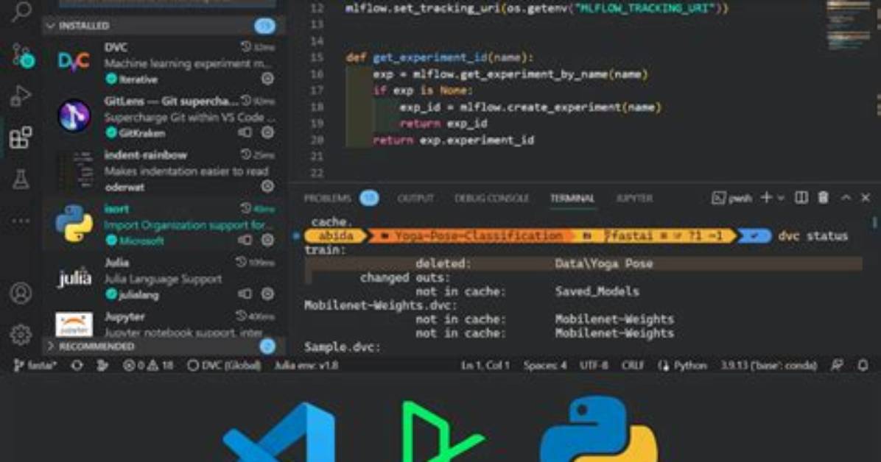Select the pwsh terminal shell label

[732, 198]
